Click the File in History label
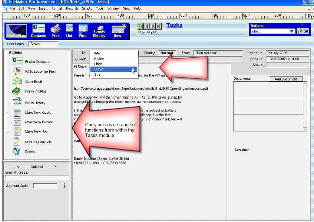314x222 pixels. coord(35,103)
